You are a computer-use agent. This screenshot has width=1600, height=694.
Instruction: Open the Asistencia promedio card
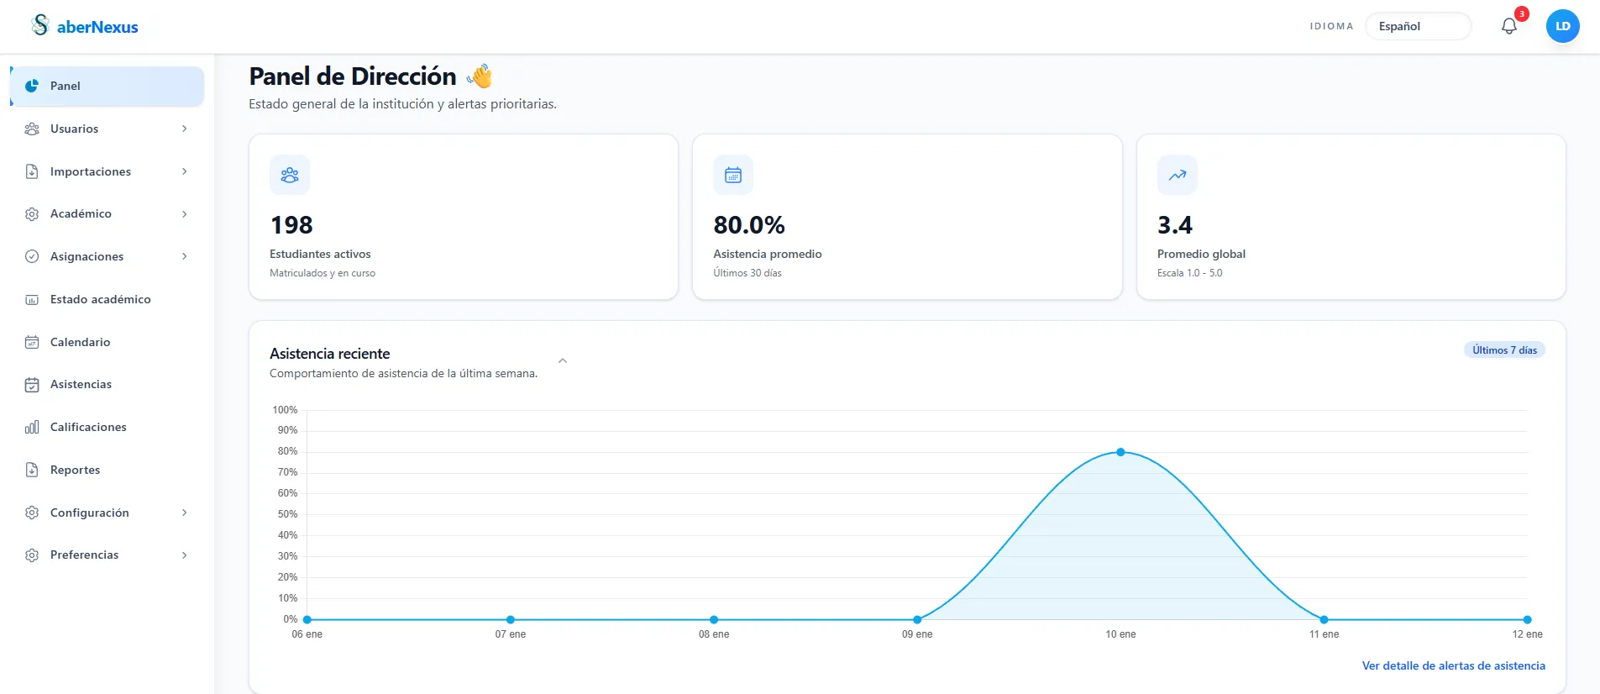click(907, 217)
